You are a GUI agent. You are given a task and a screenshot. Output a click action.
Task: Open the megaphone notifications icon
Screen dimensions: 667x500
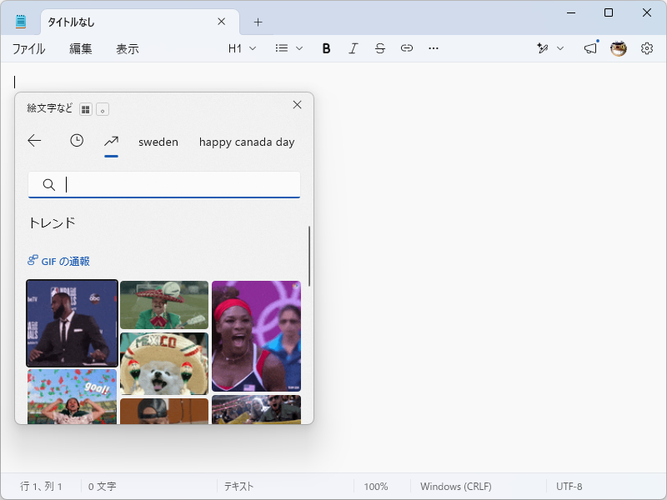pos(590,48)
